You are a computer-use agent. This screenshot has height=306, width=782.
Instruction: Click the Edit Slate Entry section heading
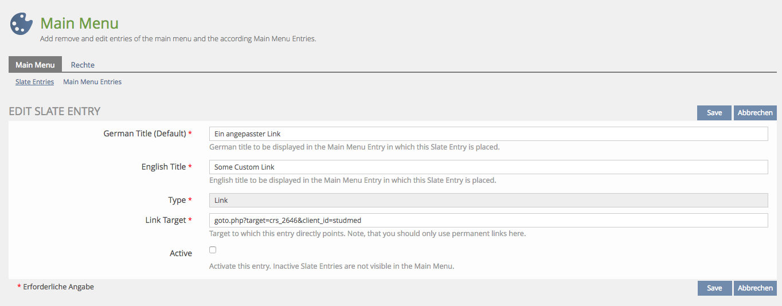[x=54, y=111]
